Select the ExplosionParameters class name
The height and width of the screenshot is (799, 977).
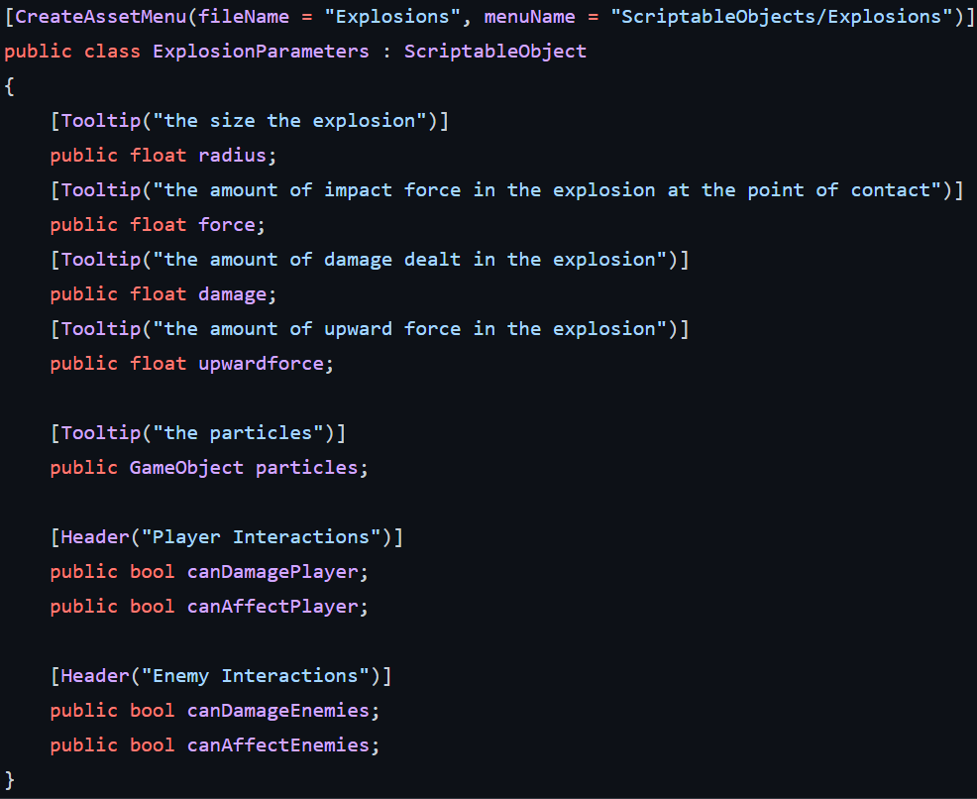coord(261,52)
